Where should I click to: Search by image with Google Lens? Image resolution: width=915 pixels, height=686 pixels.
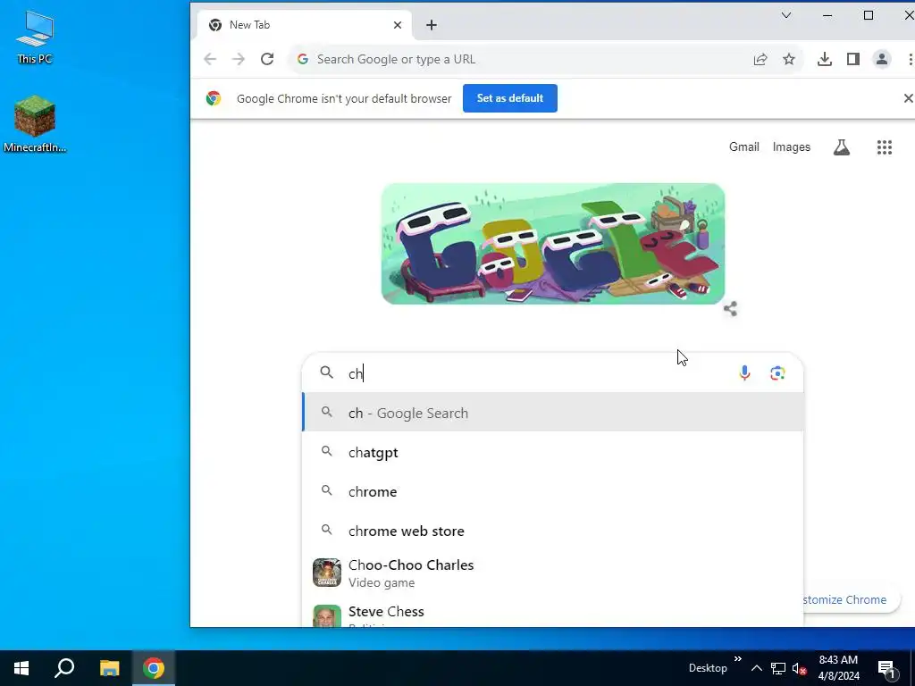pos(777,372)
